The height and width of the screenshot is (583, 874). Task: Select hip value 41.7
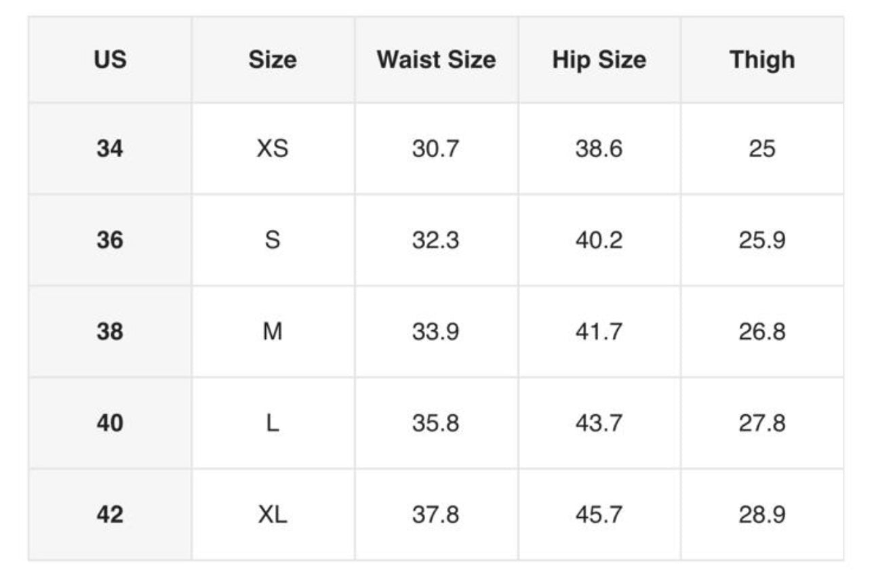click(x=599, y=331)
